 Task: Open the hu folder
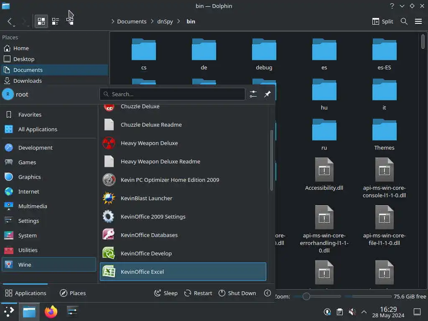pos(324,94)
